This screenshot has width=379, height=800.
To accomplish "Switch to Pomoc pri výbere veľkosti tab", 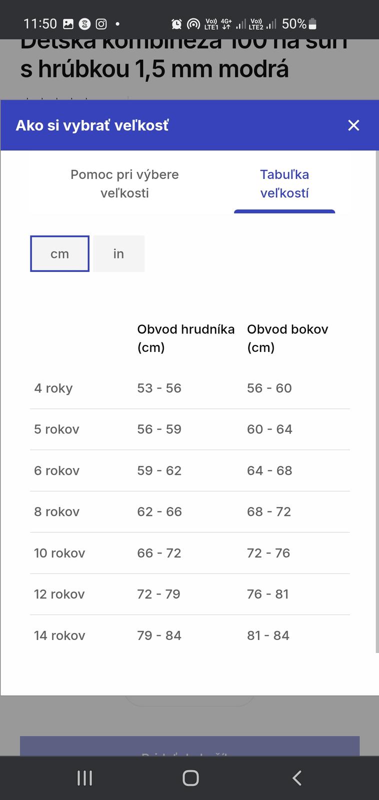I will [x=124, y=183].
